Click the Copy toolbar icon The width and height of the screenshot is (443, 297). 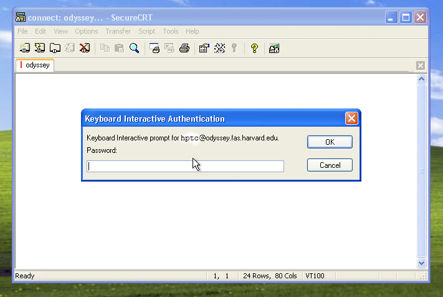click(x=105, y=48)
